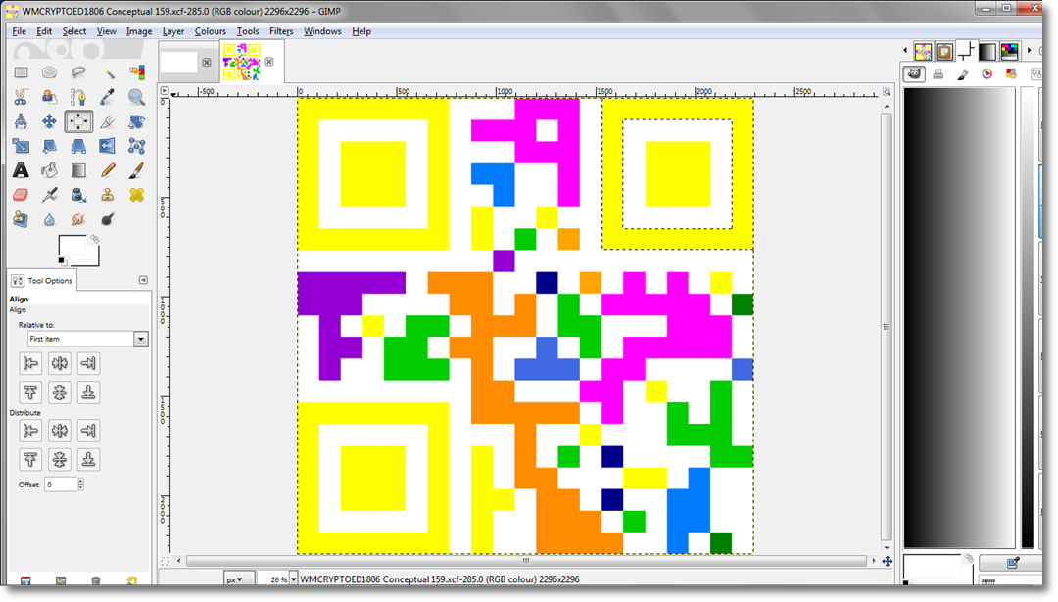The width and height of the screenshot is (1058, 602).
Task: Select the Bucket Fill tool
Action: 49,170
